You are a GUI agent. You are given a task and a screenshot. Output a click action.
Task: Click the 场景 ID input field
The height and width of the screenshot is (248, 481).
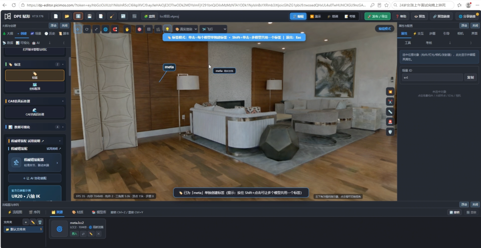432,78
